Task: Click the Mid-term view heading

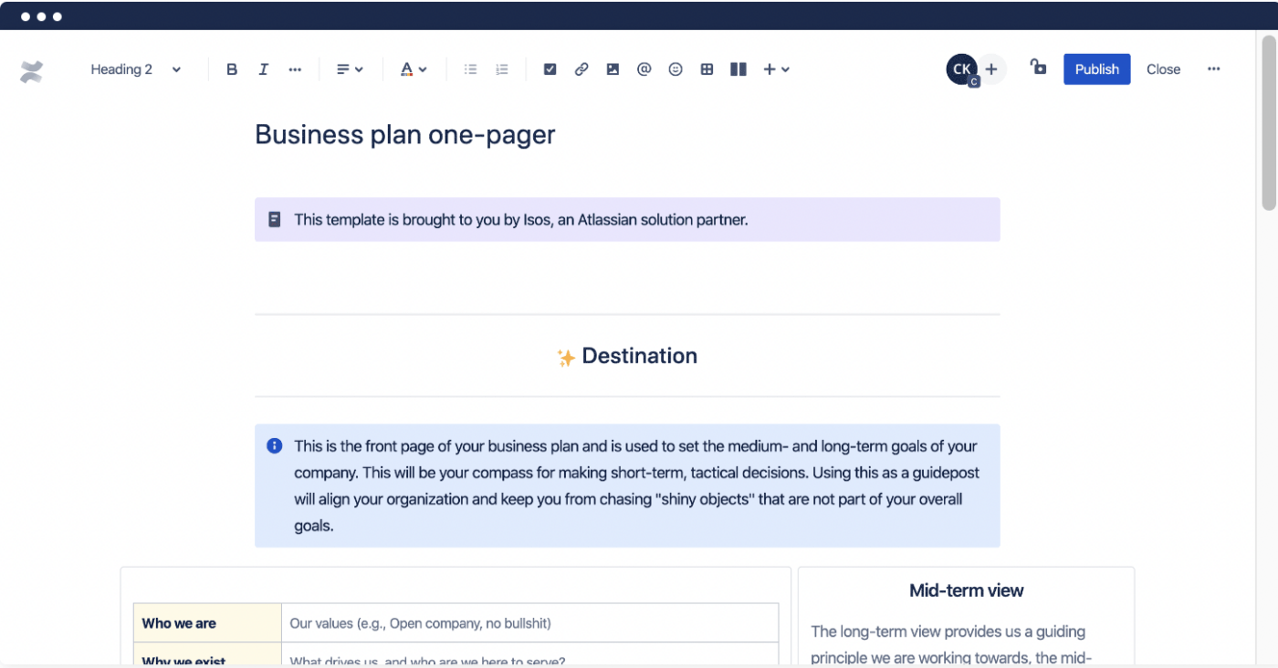Action: click(x=966, y=590)
